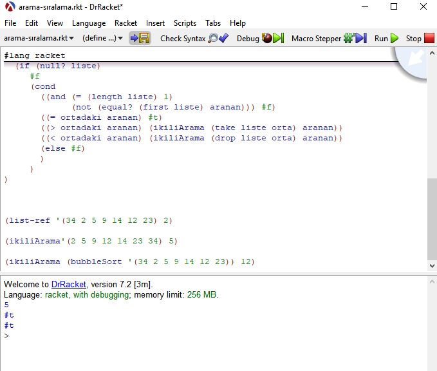Open the Scripts menu
This screenshot has width=437, height=371.
(x=185, y=23)
